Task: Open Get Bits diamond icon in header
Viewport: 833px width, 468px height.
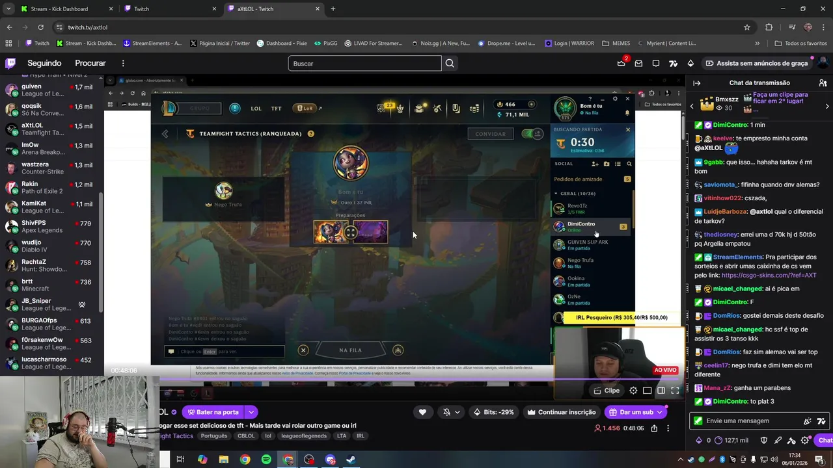Action: (690, 63)
